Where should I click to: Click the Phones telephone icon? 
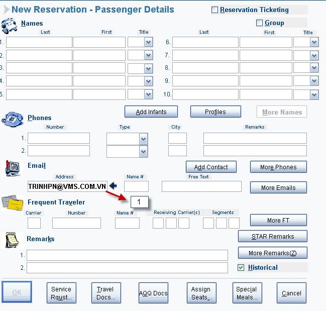[x=12, y=119]
